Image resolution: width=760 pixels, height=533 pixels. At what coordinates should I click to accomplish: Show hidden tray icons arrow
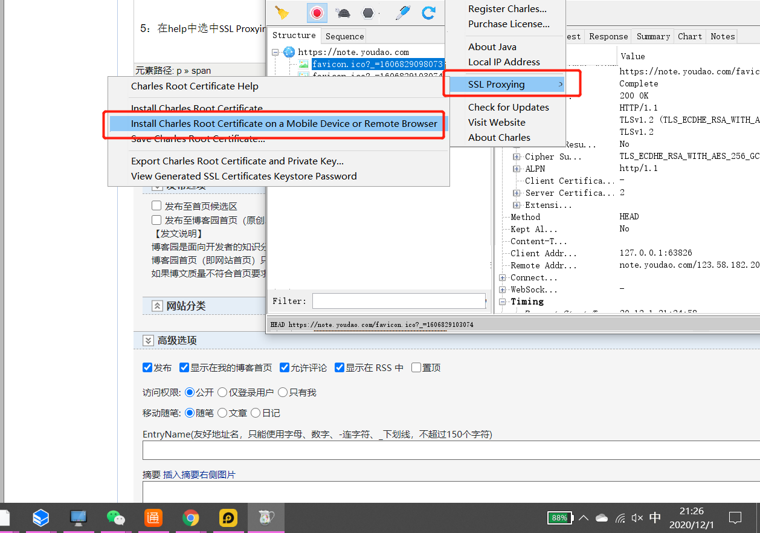coord(584,518)
